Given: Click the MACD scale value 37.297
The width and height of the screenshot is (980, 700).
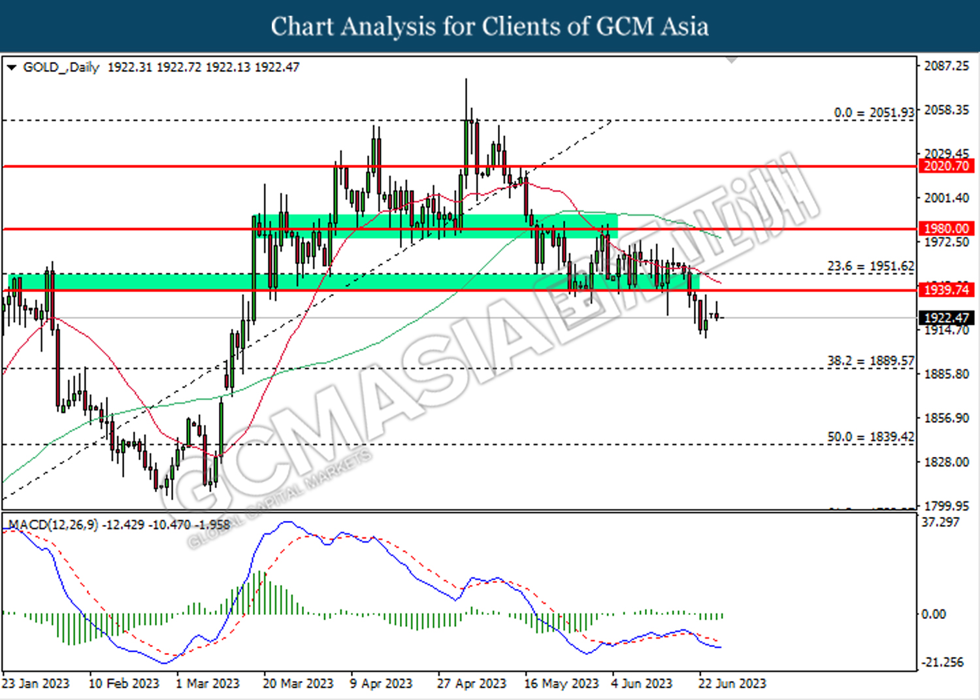Looking at the screenshot, I should tap(940, 522).
